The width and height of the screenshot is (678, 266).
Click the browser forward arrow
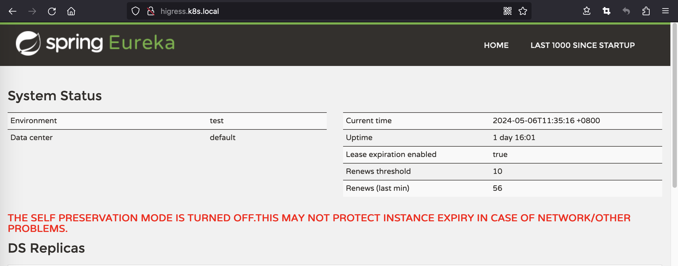tap(32, 11)
